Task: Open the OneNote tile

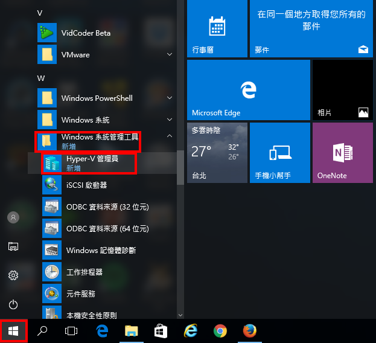Action: [343, 153]
